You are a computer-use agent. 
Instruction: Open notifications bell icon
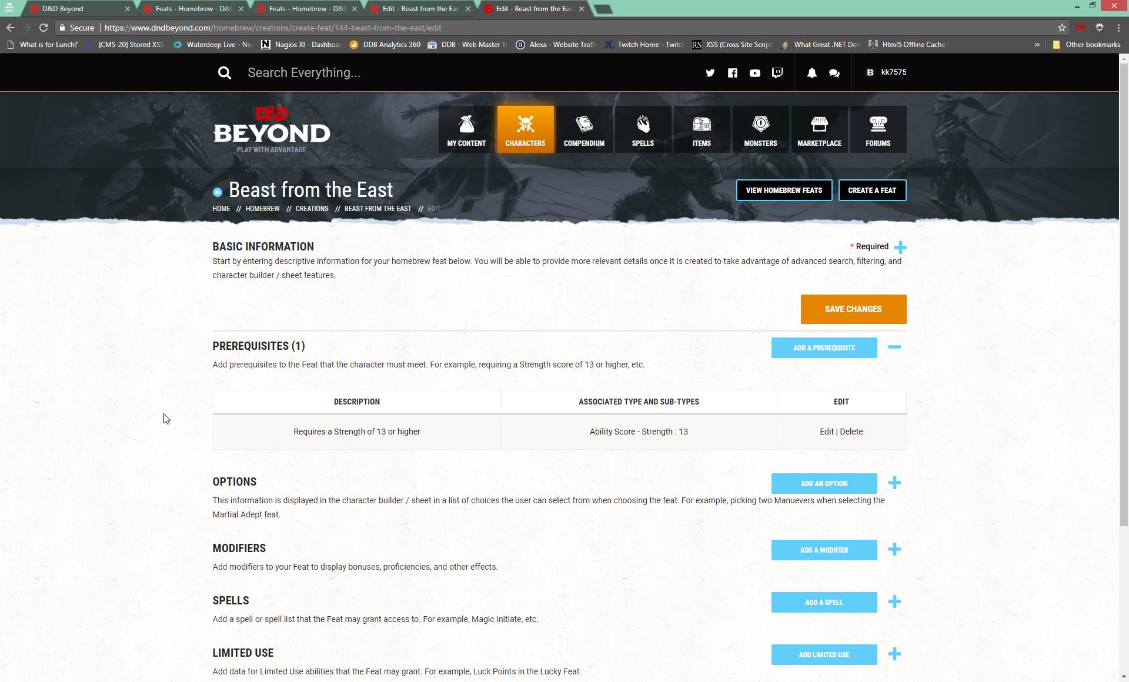811,73
